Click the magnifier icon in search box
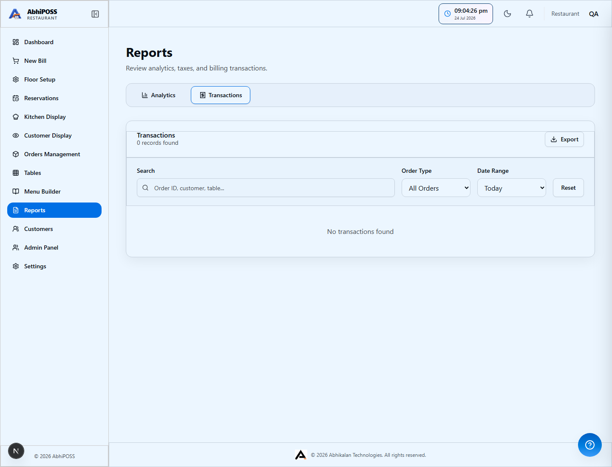Viewport: 612px width, 467px height. pyautogui.click(x=145, y=188)
